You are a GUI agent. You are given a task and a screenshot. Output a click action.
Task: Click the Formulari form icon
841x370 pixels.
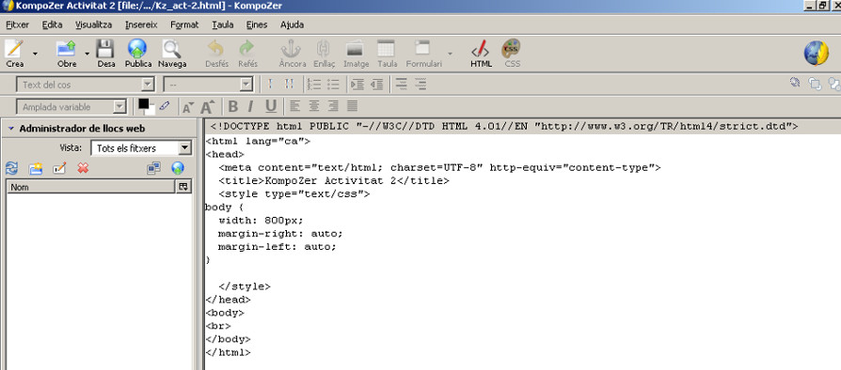click(x=422, y=48)
